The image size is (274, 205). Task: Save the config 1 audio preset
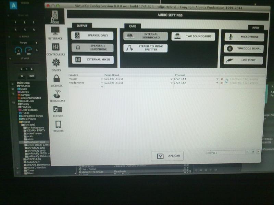253,152
